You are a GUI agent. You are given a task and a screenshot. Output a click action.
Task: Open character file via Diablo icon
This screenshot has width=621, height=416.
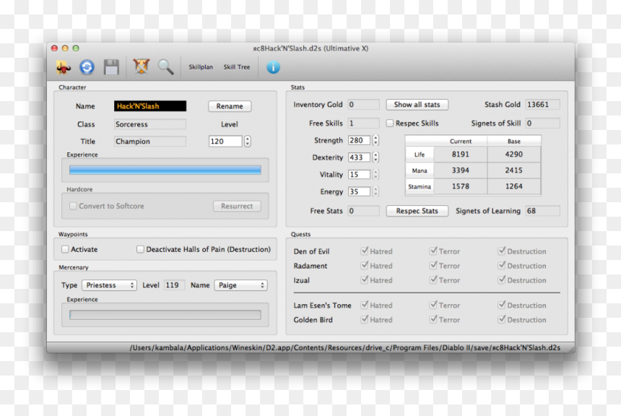click(64, 67)
